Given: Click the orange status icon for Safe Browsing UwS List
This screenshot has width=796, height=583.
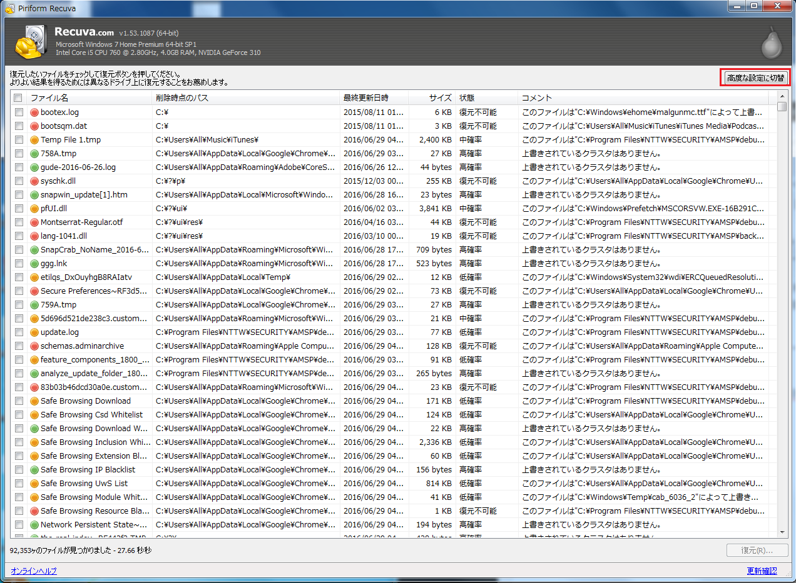Looking at the screenshot, I should pos(34,484).
